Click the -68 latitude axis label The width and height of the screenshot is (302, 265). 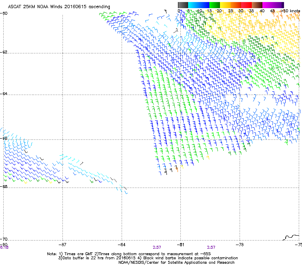(4, 187)
